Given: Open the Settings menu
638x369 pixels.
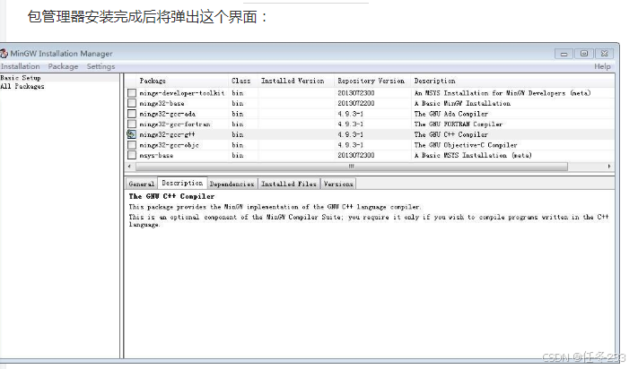Looking at the screenshot, I should pyautogui.click(x=101, y=66).
